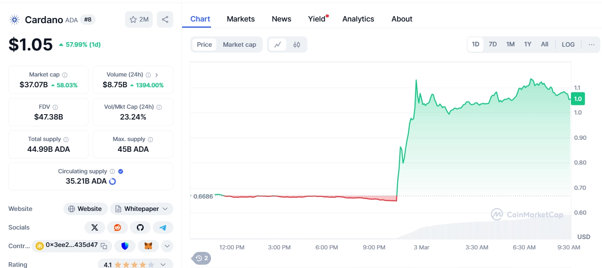Screen dimensions: 602x268
Task: Switch chart to candlestick view
Action: [x=297, y=44]
